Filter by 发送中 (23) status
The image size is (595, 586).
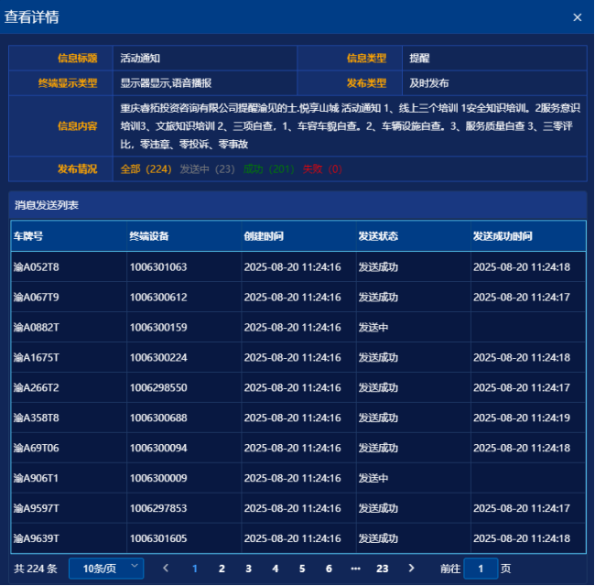click(x=207, y=169)
